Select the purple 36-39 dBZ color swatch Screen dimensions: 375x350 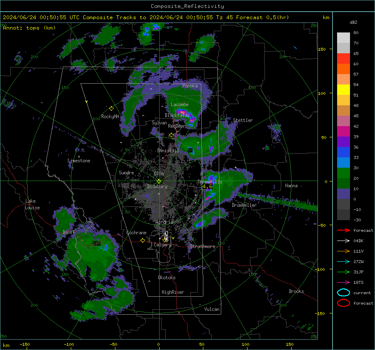[x=343, y=142]
